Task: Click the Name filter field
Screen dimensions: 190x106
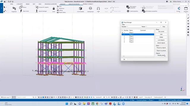Action: [153, 27]
